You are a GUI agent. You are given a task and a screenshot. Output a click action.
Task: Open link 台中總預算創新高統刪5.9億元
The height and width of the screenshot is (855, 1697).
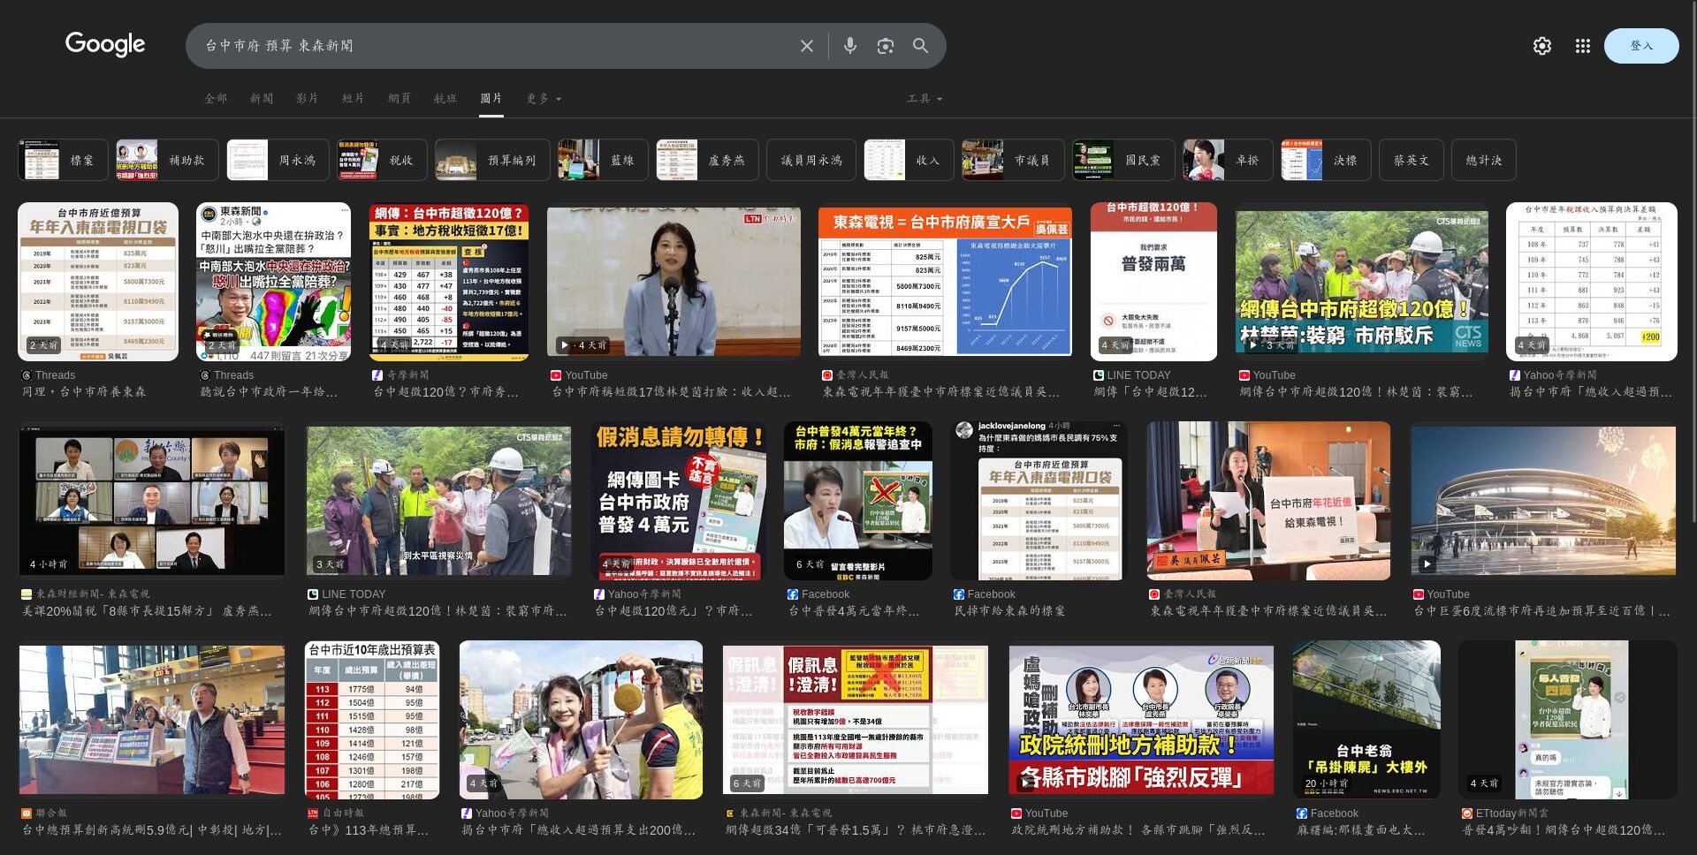click(x=151, y=829)
